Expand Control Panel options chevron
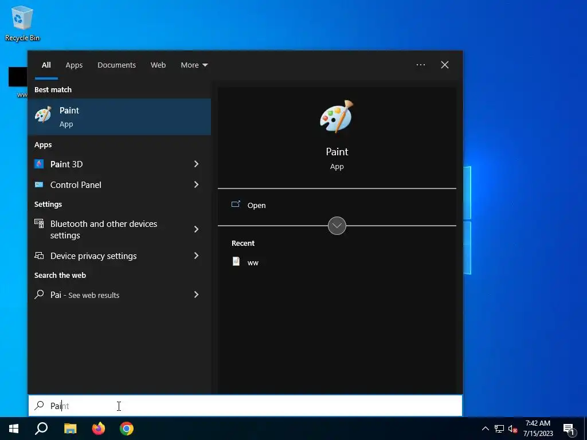Image resolution: width=587 pixels, height=440 pixels. [196, 184]
